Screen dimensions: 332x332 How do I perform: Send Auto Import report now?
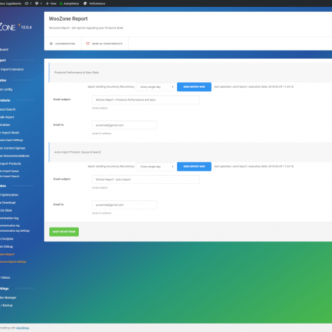194,167
